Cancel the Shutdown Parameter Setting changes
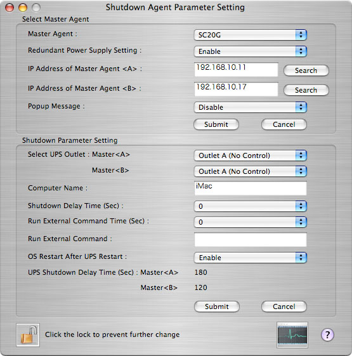This screenshot has width=352, height=356. coord(284,307)
